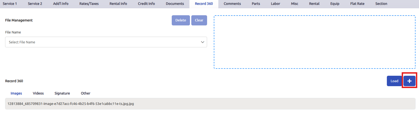419x114 pixels.
Task: Click the Record 360 section heading
Action: [14, 81]
